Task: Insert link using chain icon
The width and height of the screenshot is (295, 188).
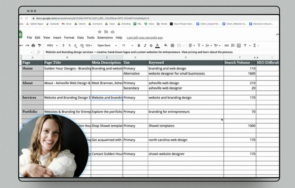Action: (226, 45)
